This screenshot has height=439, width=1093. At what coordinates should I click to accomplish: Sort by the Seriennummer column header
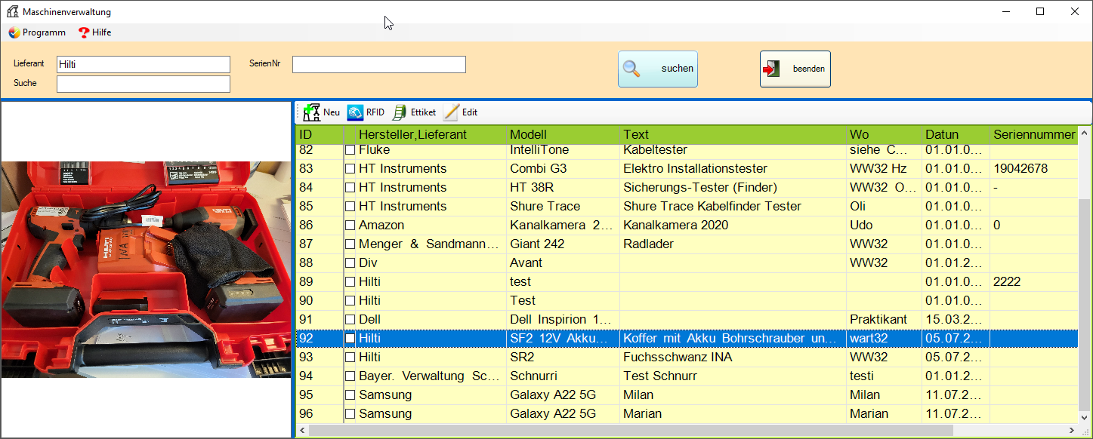(x=1034, y=135)
